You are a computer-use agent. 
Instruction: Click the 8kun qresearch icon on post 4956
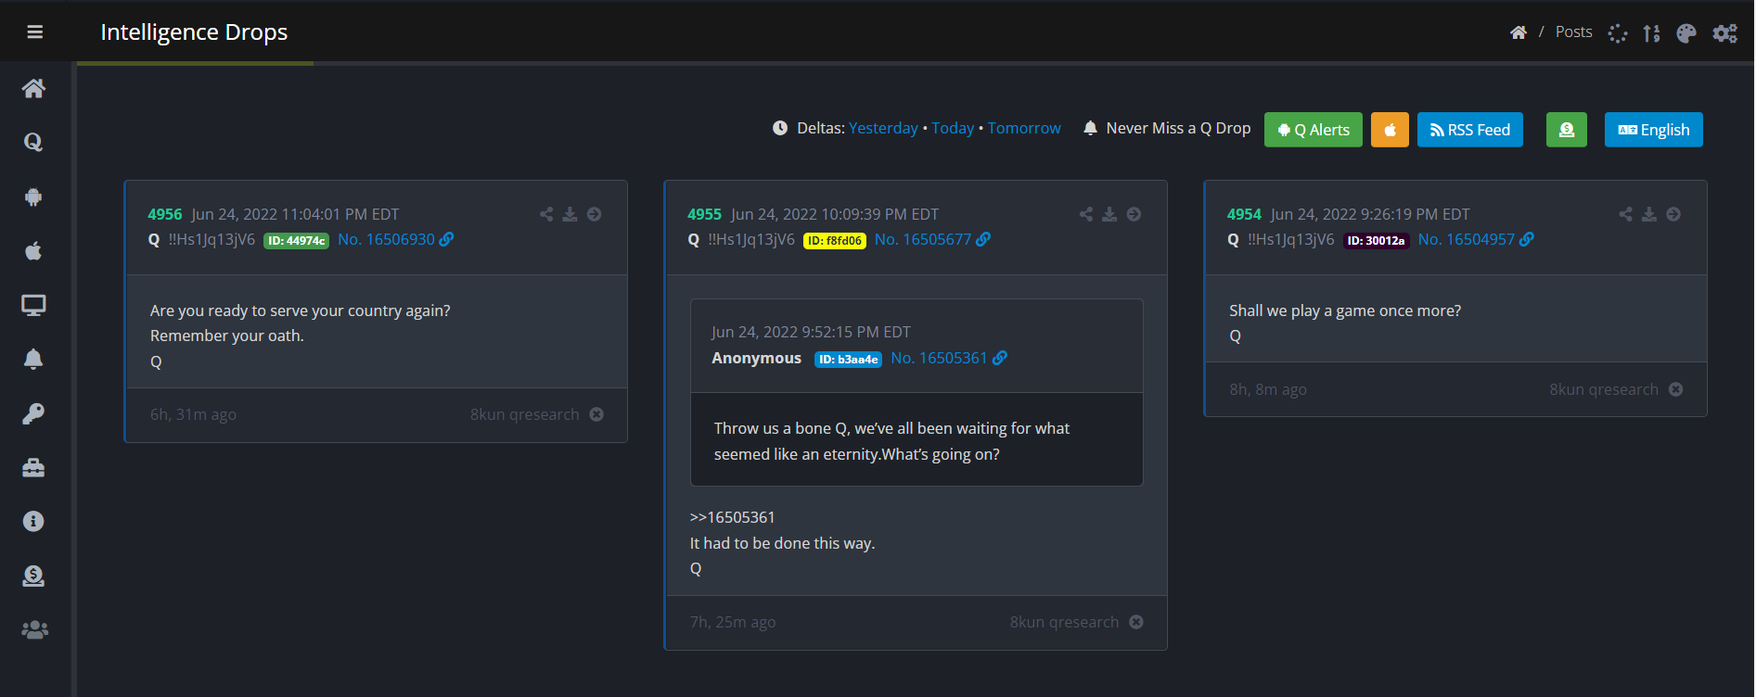point(596,414)
